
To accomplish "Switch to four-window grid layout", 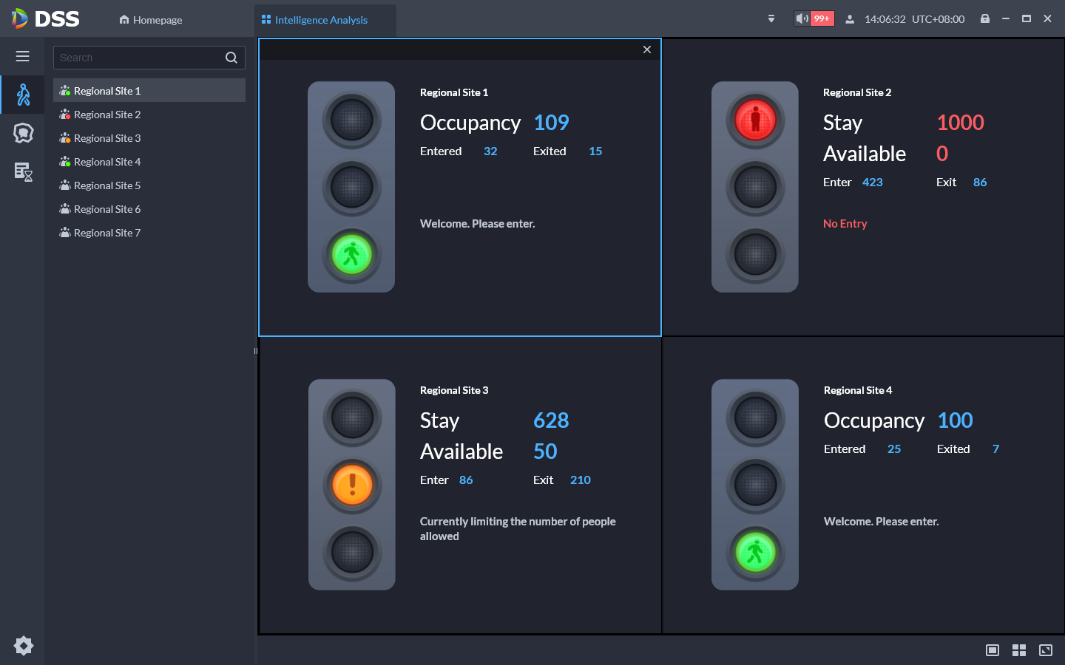I will click(x=1019, y=650).
